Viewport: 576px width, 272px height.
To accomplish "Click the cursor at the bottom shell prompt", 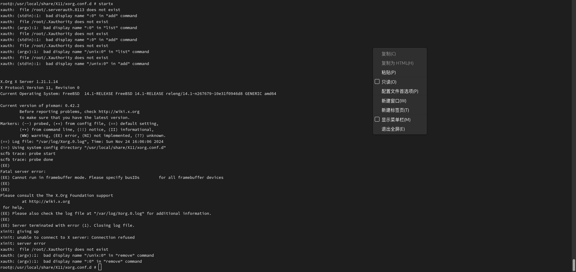I will [100, 267].
